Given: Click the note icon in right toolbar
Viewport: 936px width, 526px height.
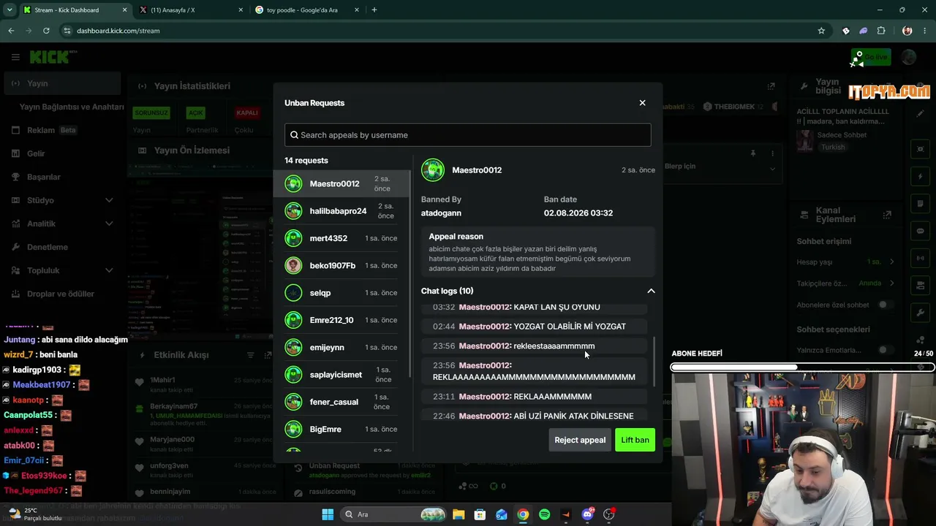Looking at the screenshot, I should point(920,204).
